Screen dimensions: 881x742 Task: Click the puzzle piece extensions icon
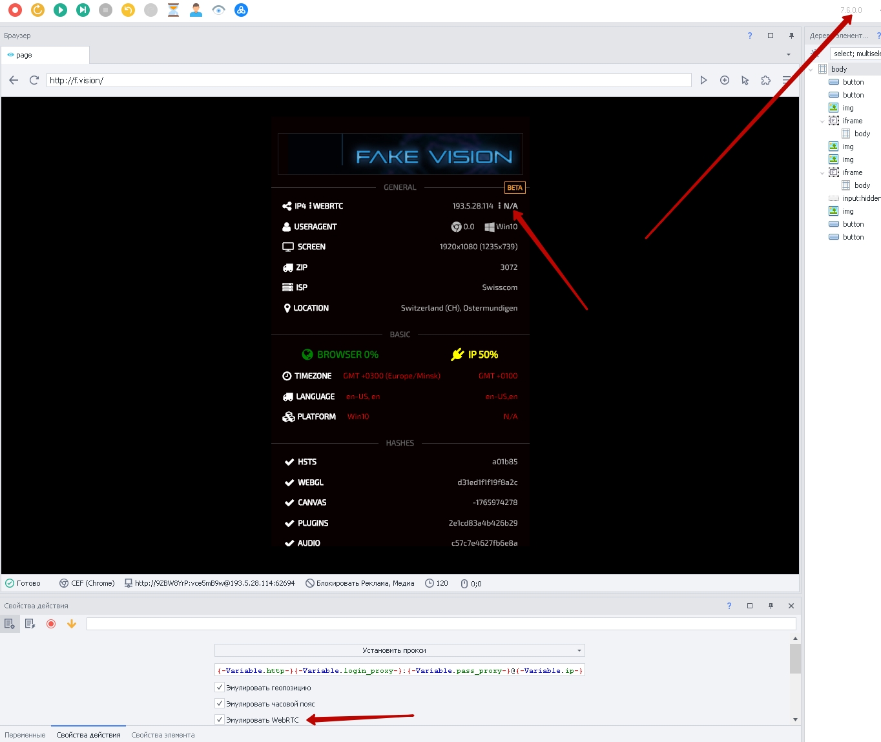point(765,80)
